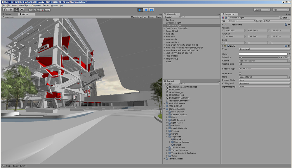Select the Scale tool in toolbar
Image resolution: width=292 pixels, height=168 pixels.
(22, 10)
